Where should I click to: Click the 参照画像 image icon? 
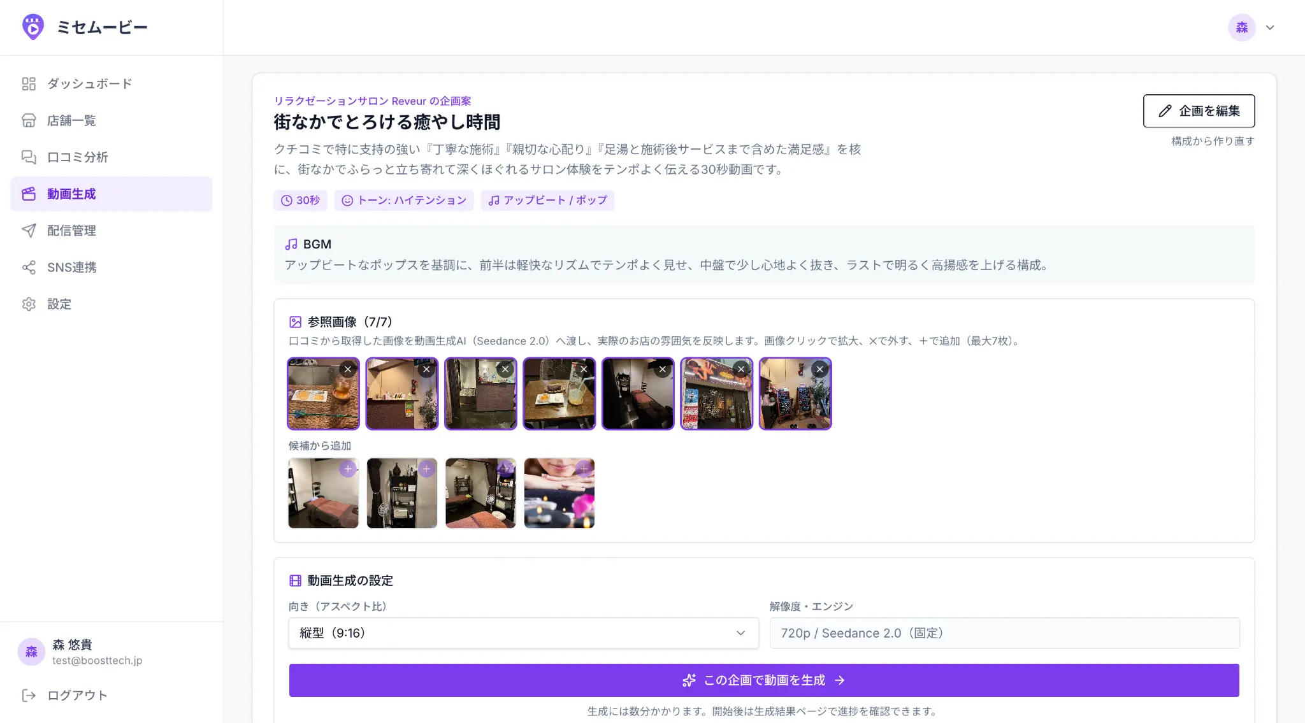[295, 322]
